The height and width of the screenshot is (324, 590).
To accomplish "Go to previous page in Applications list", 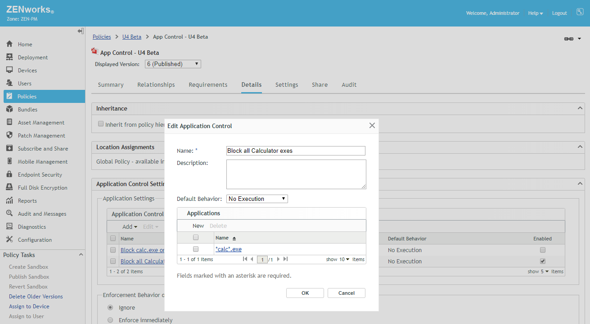I will pos(252,259).
